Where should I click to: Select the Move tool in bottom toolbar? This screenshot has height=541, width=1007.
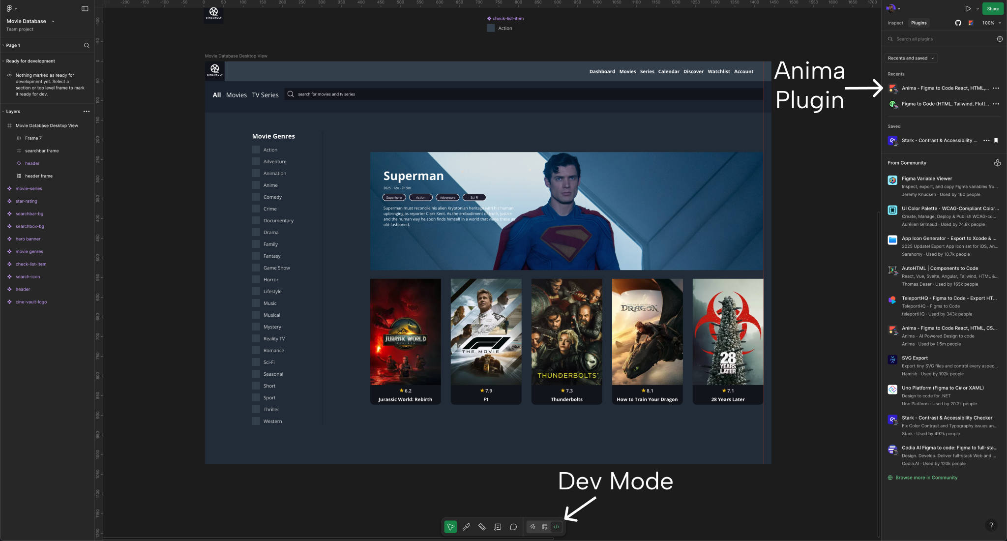450,527
